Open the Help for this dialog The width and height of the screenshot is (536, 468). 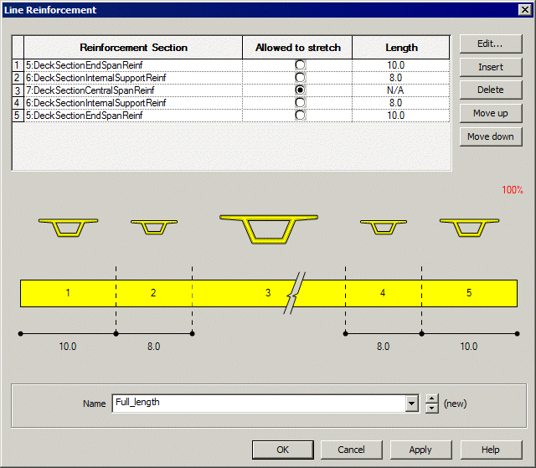pyautogui.click(x=491, y=450)
